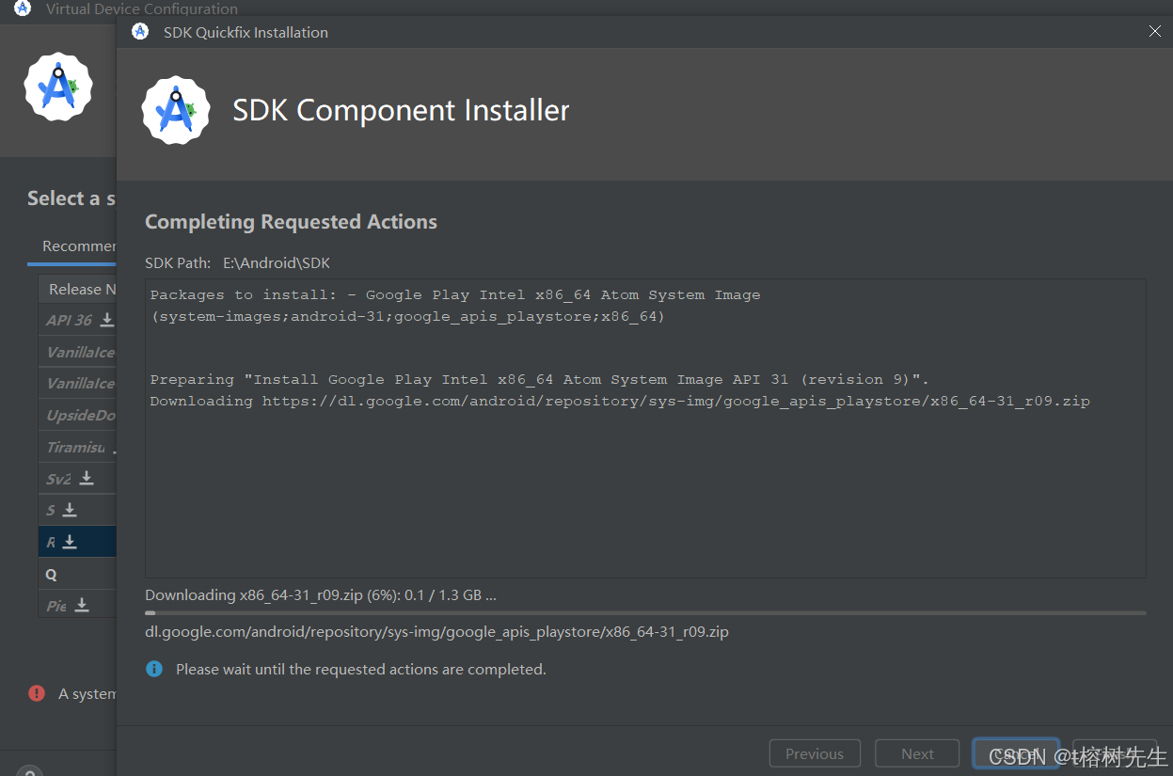
Task: Click the API 36 download icon
Action: pyautogui.click(x=107, y=320)
